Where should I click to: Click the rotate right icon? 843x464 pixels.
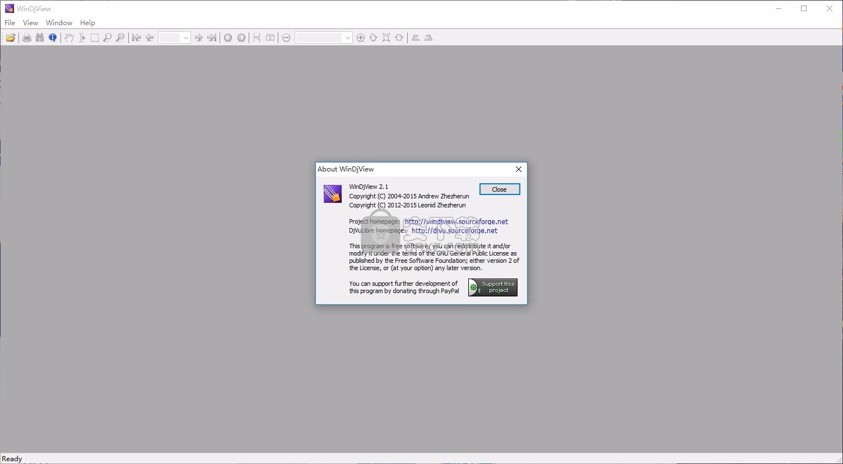click(x=429, y=38)
